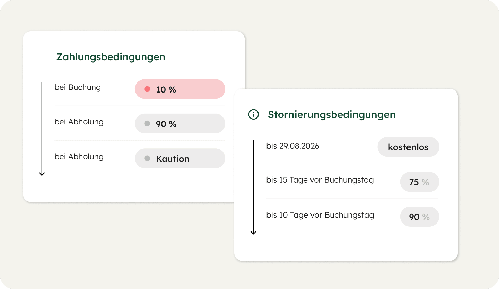Click the info icon beside Stornierungsbedingungen
The width and height of the screenshot is (499, 289).
(254, 114)
